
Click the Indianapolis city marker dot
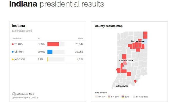click(x=132, y=61)
